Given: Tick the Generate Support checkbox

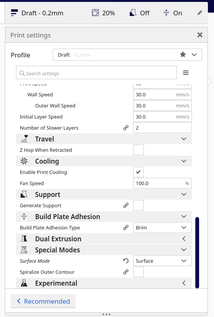Looking at the screenshot, I should [138, 205].
